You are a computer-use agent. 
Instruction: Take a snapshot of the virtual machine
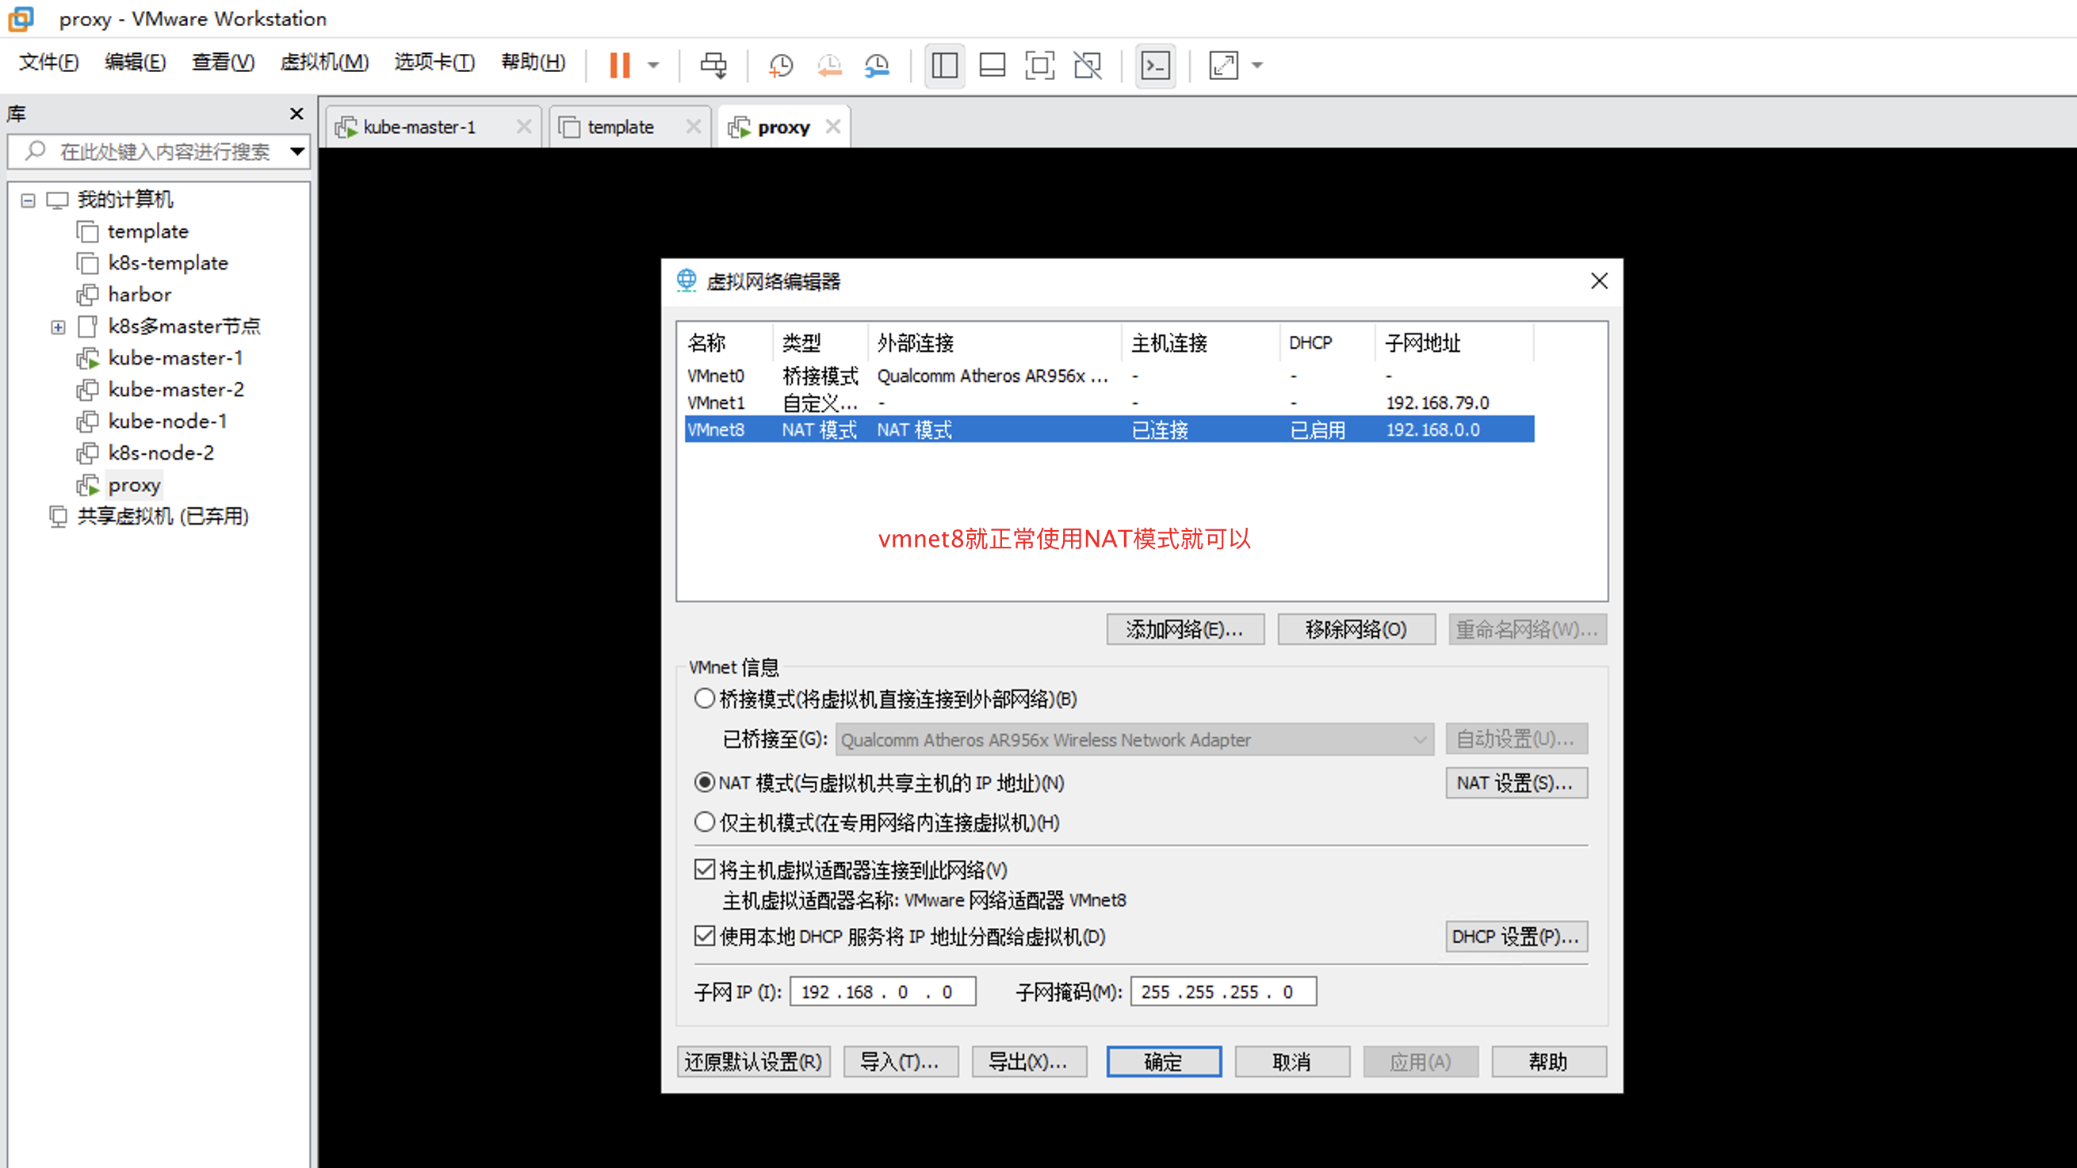point(781,65)
